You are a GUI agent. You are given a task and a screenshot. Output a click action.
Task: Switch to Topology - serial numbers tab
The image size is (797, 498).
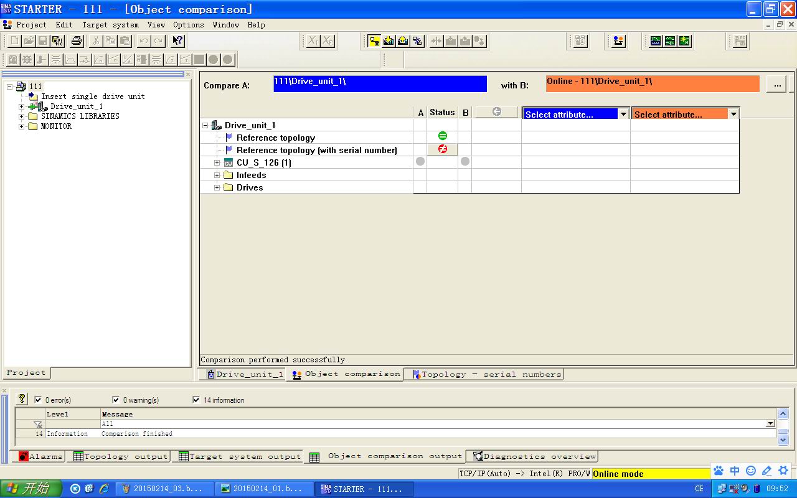pos(486,374)
